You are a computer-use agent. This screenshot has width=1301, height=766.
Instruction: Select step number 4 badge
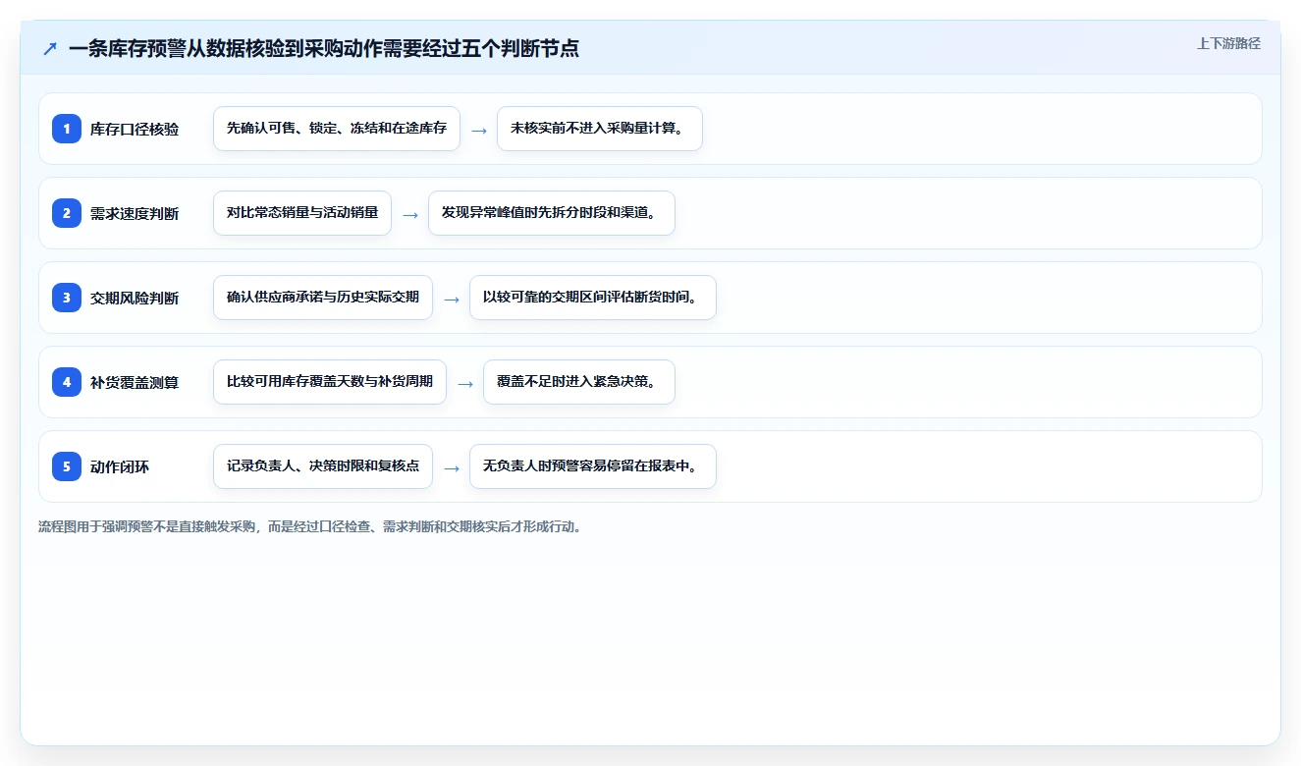(67, 382)
